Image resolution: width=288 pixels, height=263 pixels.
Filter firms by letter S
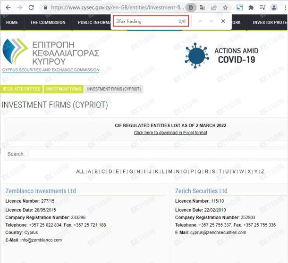[x=213, y=172]
